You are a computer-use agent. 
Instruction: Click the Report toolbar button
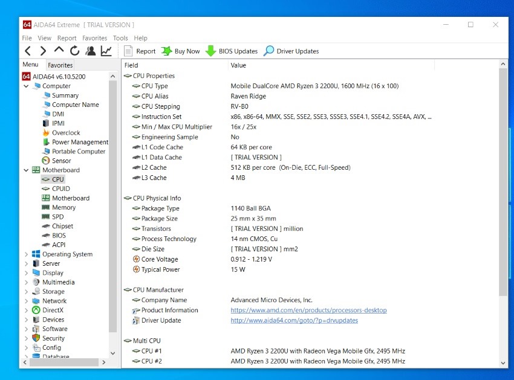140,51
